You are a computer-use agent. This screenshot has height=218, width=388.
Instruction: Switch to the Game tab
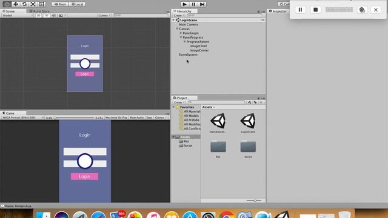pos(10,113)
